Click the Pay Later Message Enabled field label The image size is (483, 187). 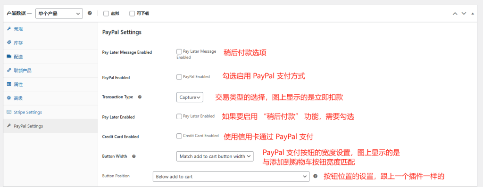point(127,52)
